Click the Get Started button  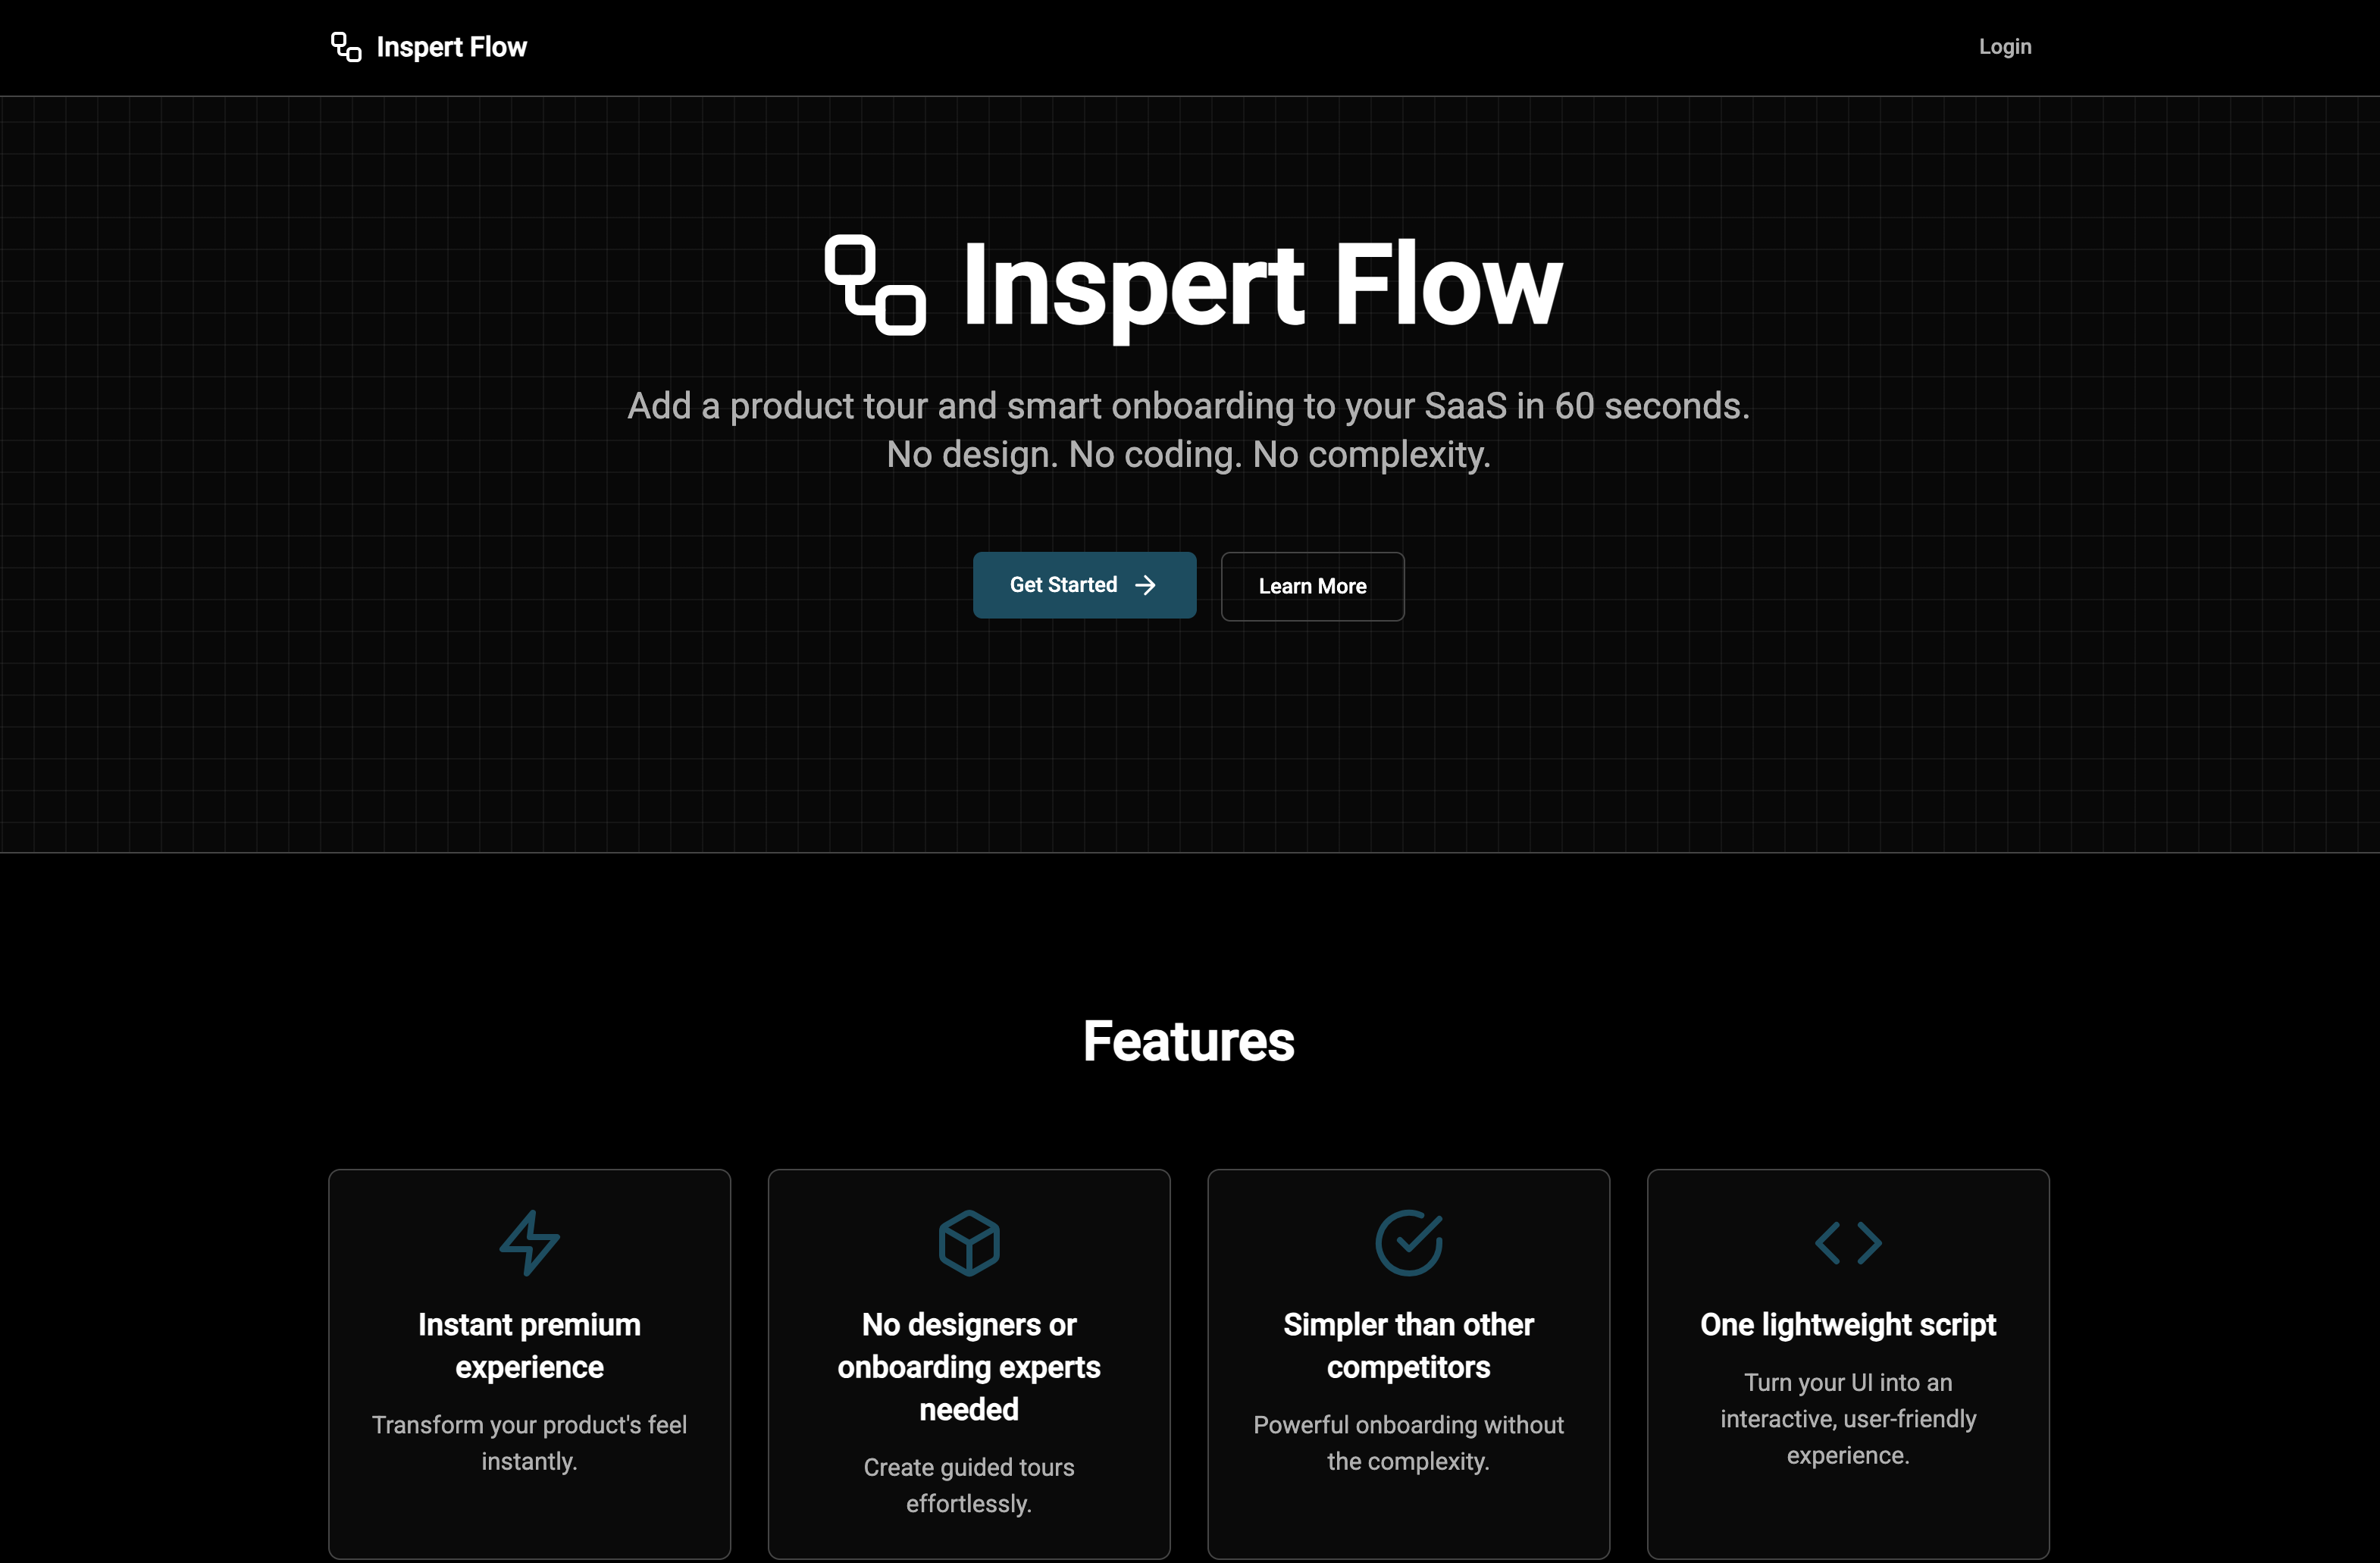click(1084, 585)
